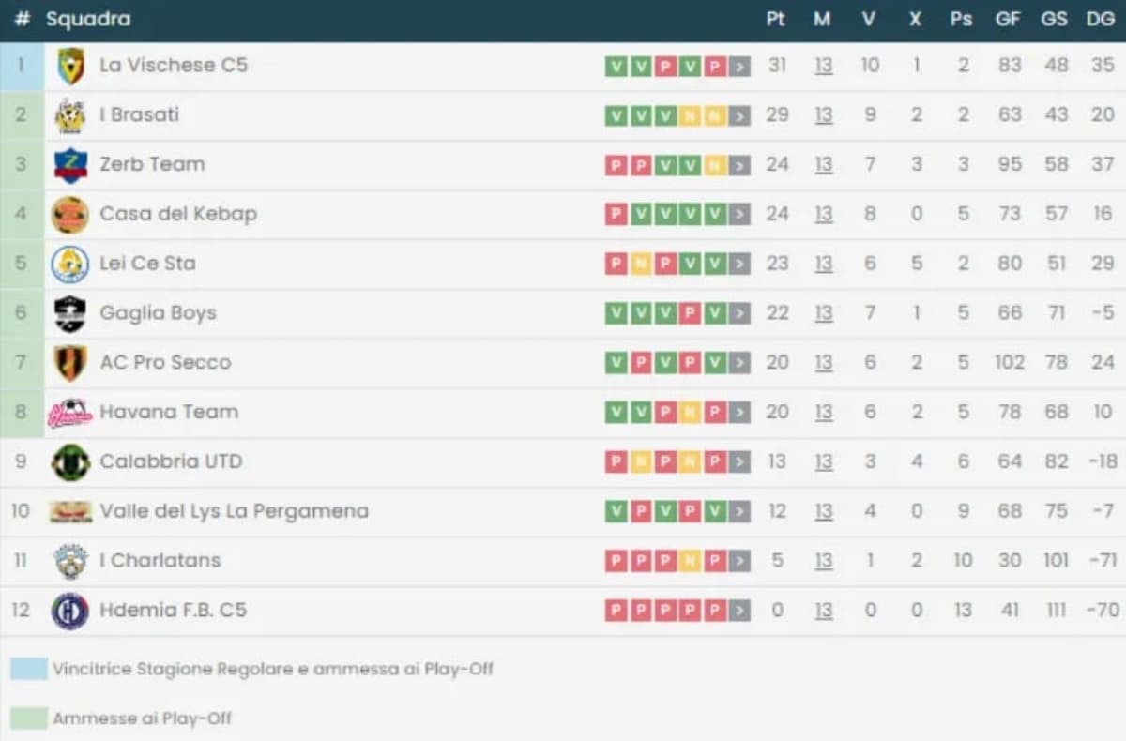
Task: Select Lei Ce Sta team badge
Action: click(x=70, y=265)
